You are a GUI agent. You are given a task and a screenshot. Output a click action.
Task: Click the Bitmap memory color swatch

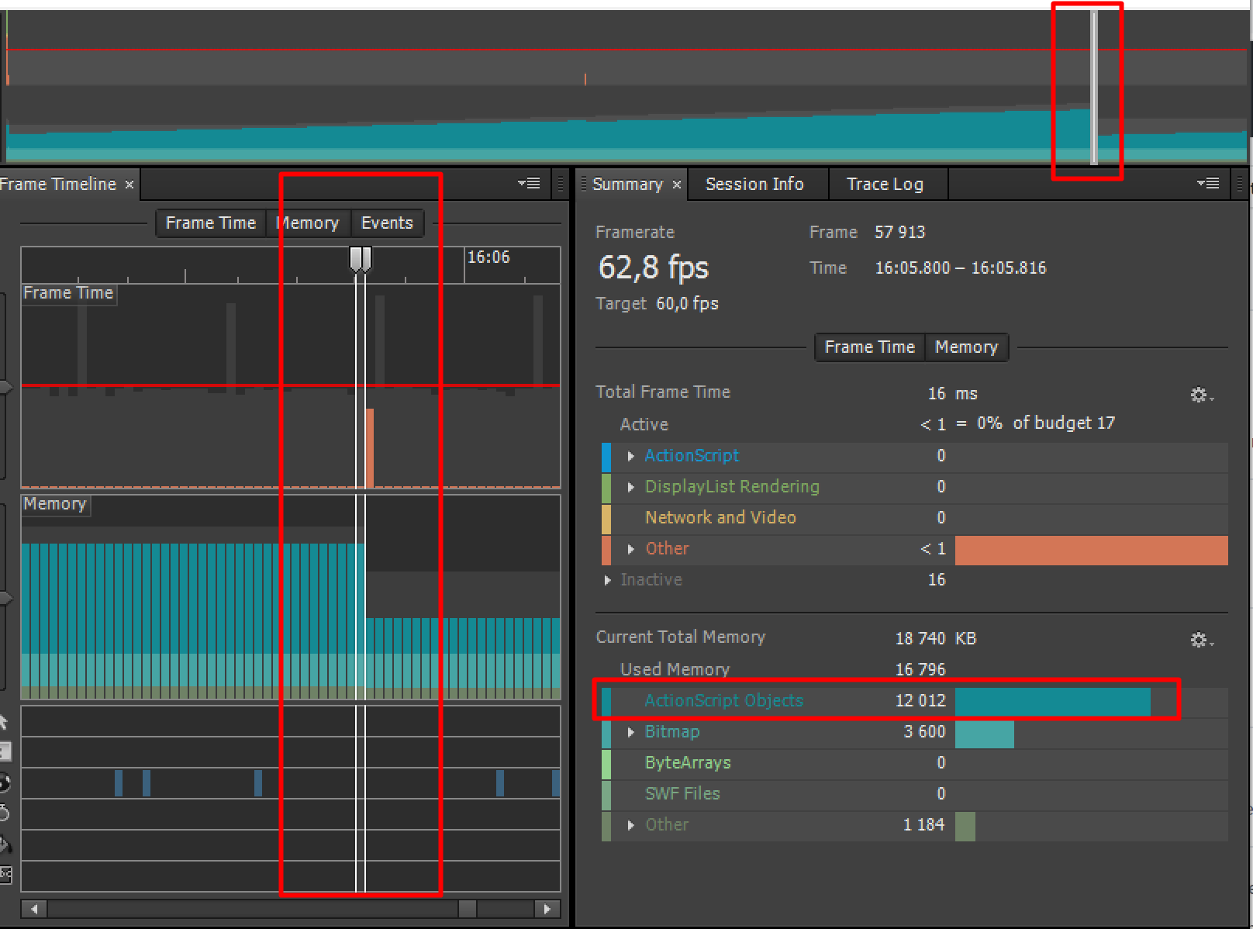pyautogui.click(x=606, y=733)
